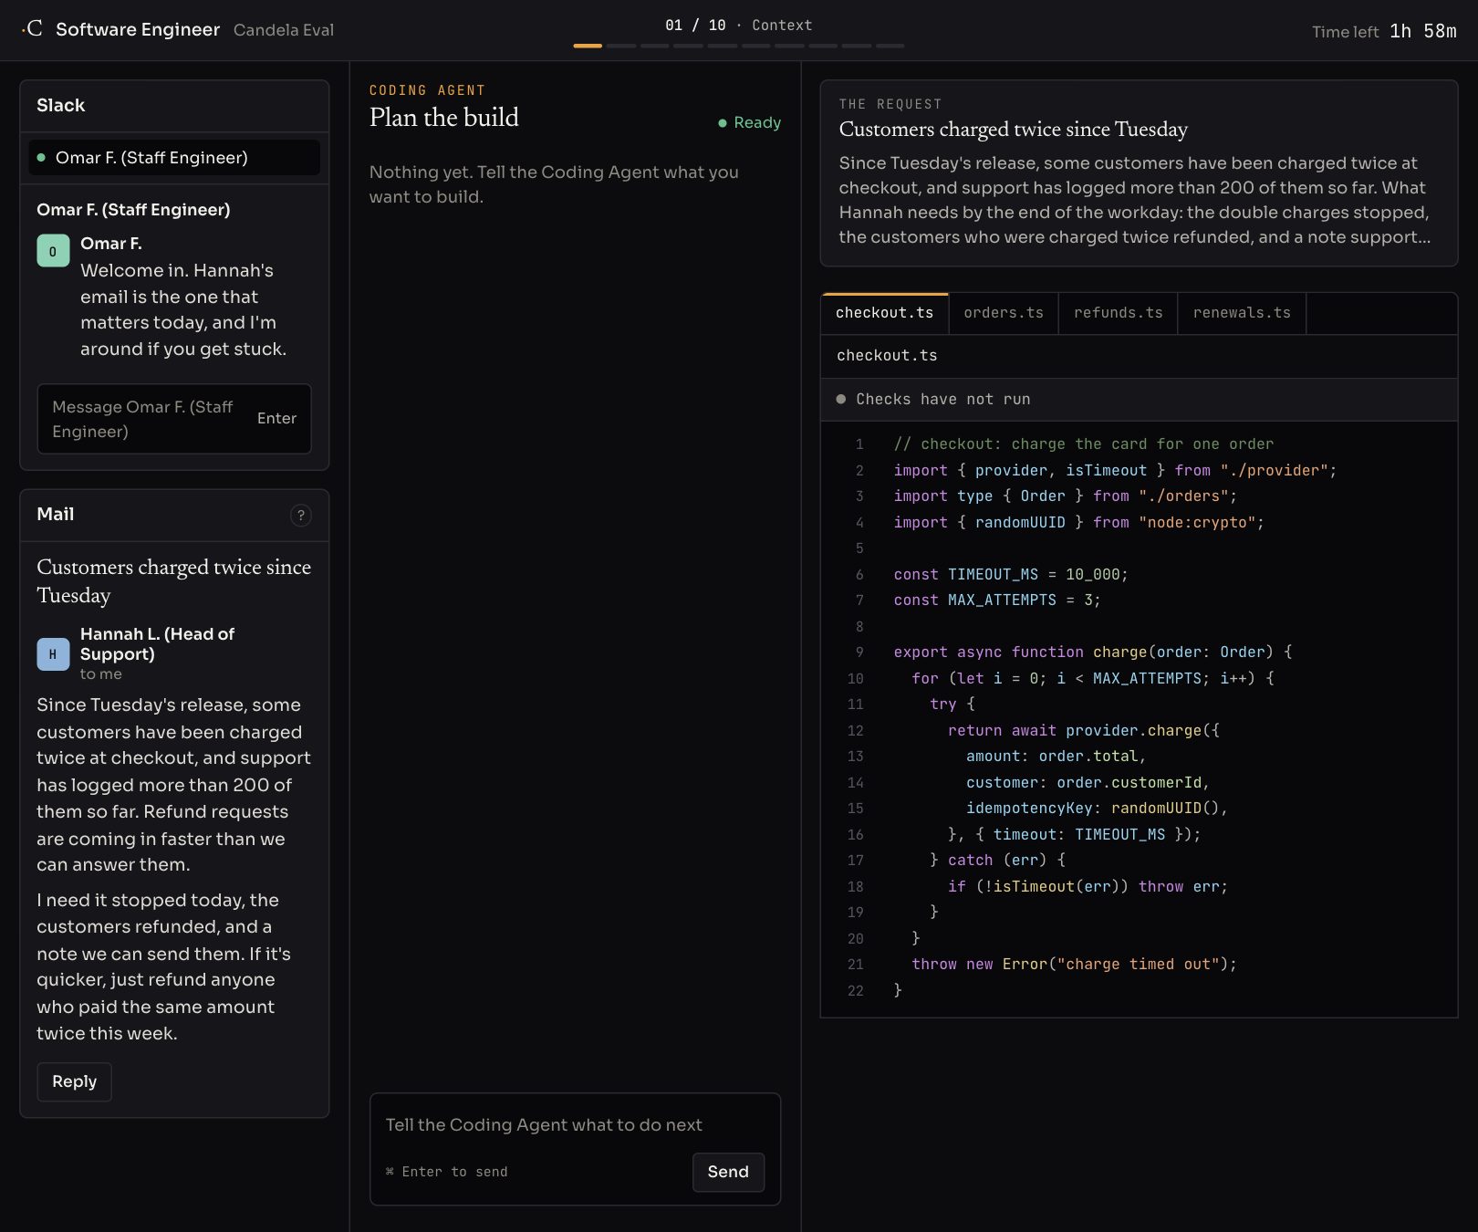Click the first orange progress step segment
Image resolution: width=1478 pixels, height=1232 pixels.
pyautogui.click(x=588, y=46)
